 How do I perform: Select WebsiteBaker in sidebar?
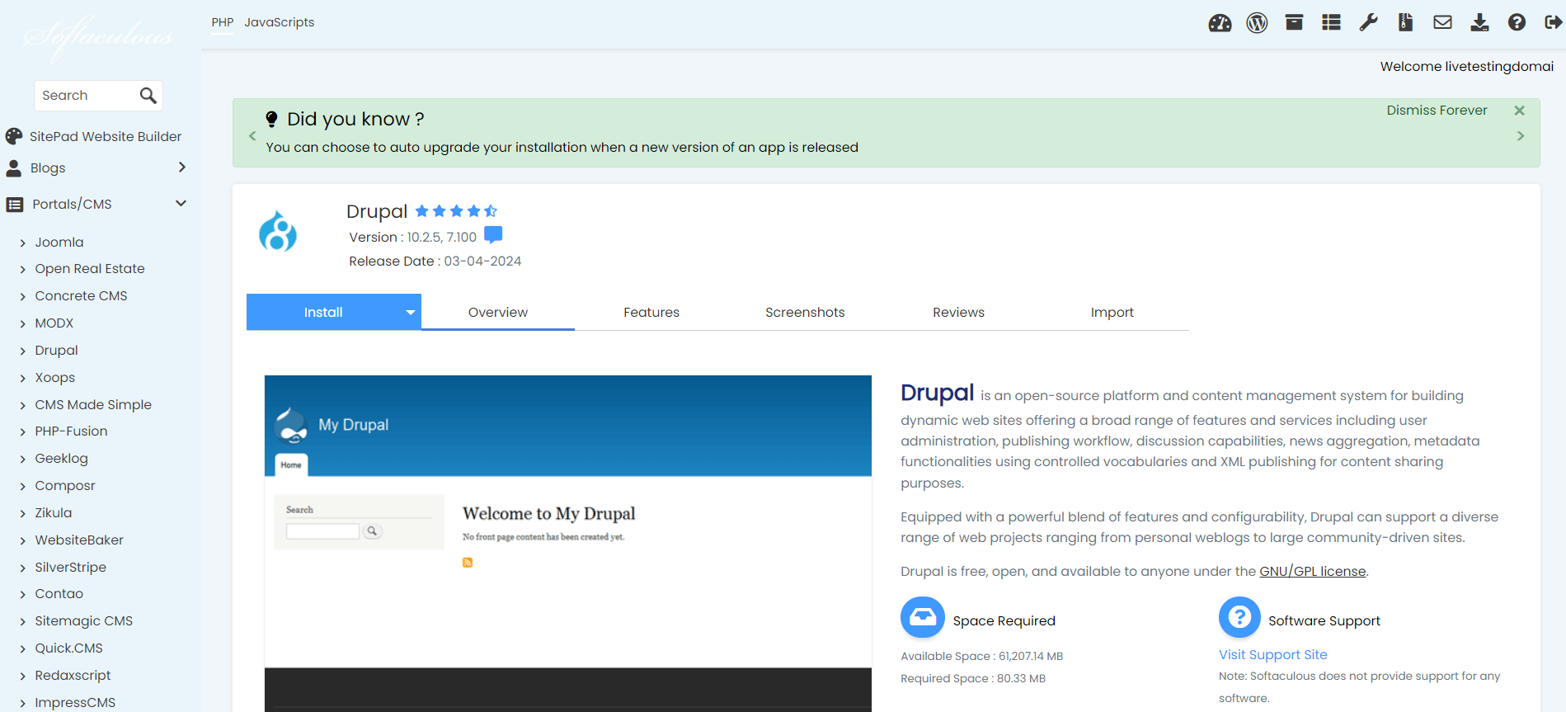coord(79,540)
